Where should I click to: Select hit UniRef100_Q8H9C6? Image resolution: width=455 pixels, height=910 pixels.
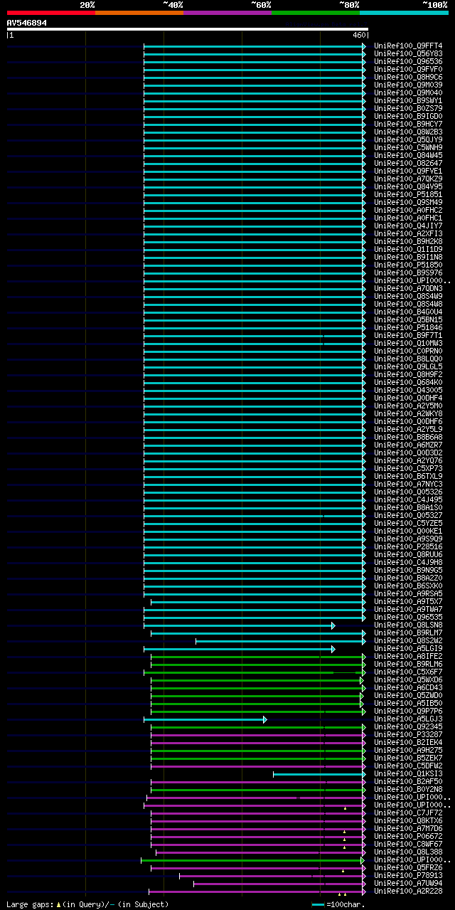pos(408,77)
